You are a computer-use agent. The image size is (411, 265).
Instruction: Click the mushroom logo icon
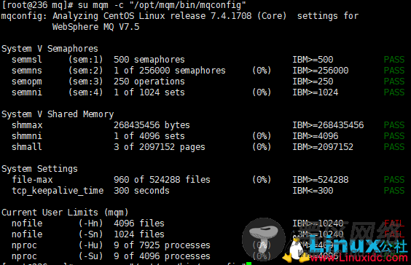click(263, 240)
